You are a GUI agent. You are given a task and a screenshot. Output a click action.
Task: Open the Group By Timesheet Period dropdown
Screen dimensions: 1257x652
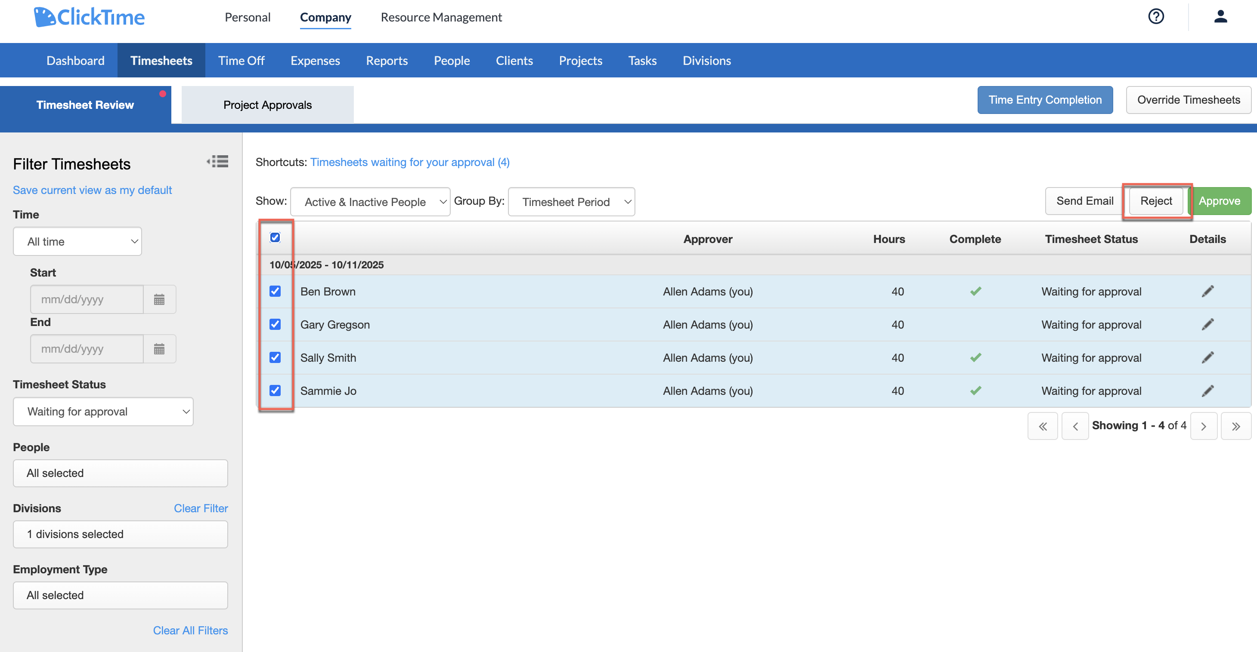pyautogui.click(x=571, y=202)
